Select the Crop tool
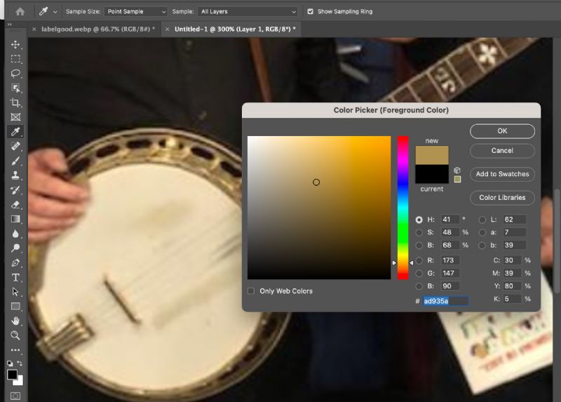This screenshot has width=561, height=402. coord(15,102)
